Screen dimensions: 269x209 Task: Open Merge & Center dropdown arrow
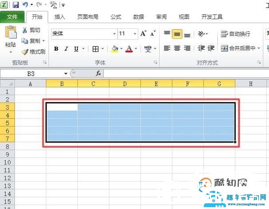(258, 48)
